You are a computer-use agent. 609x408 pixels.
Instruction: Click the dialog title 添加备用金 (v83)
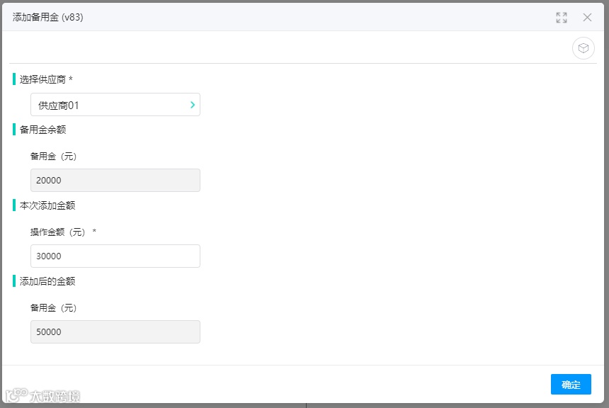[47, 17]
